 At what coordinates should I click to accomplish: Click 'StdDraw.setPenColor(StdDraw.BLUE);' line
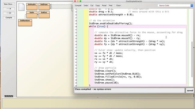coord(117,74)
